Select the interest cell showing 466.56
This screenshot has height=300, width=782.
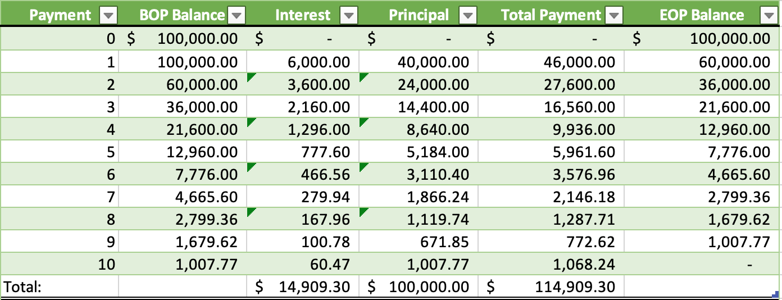click(303, 174)
